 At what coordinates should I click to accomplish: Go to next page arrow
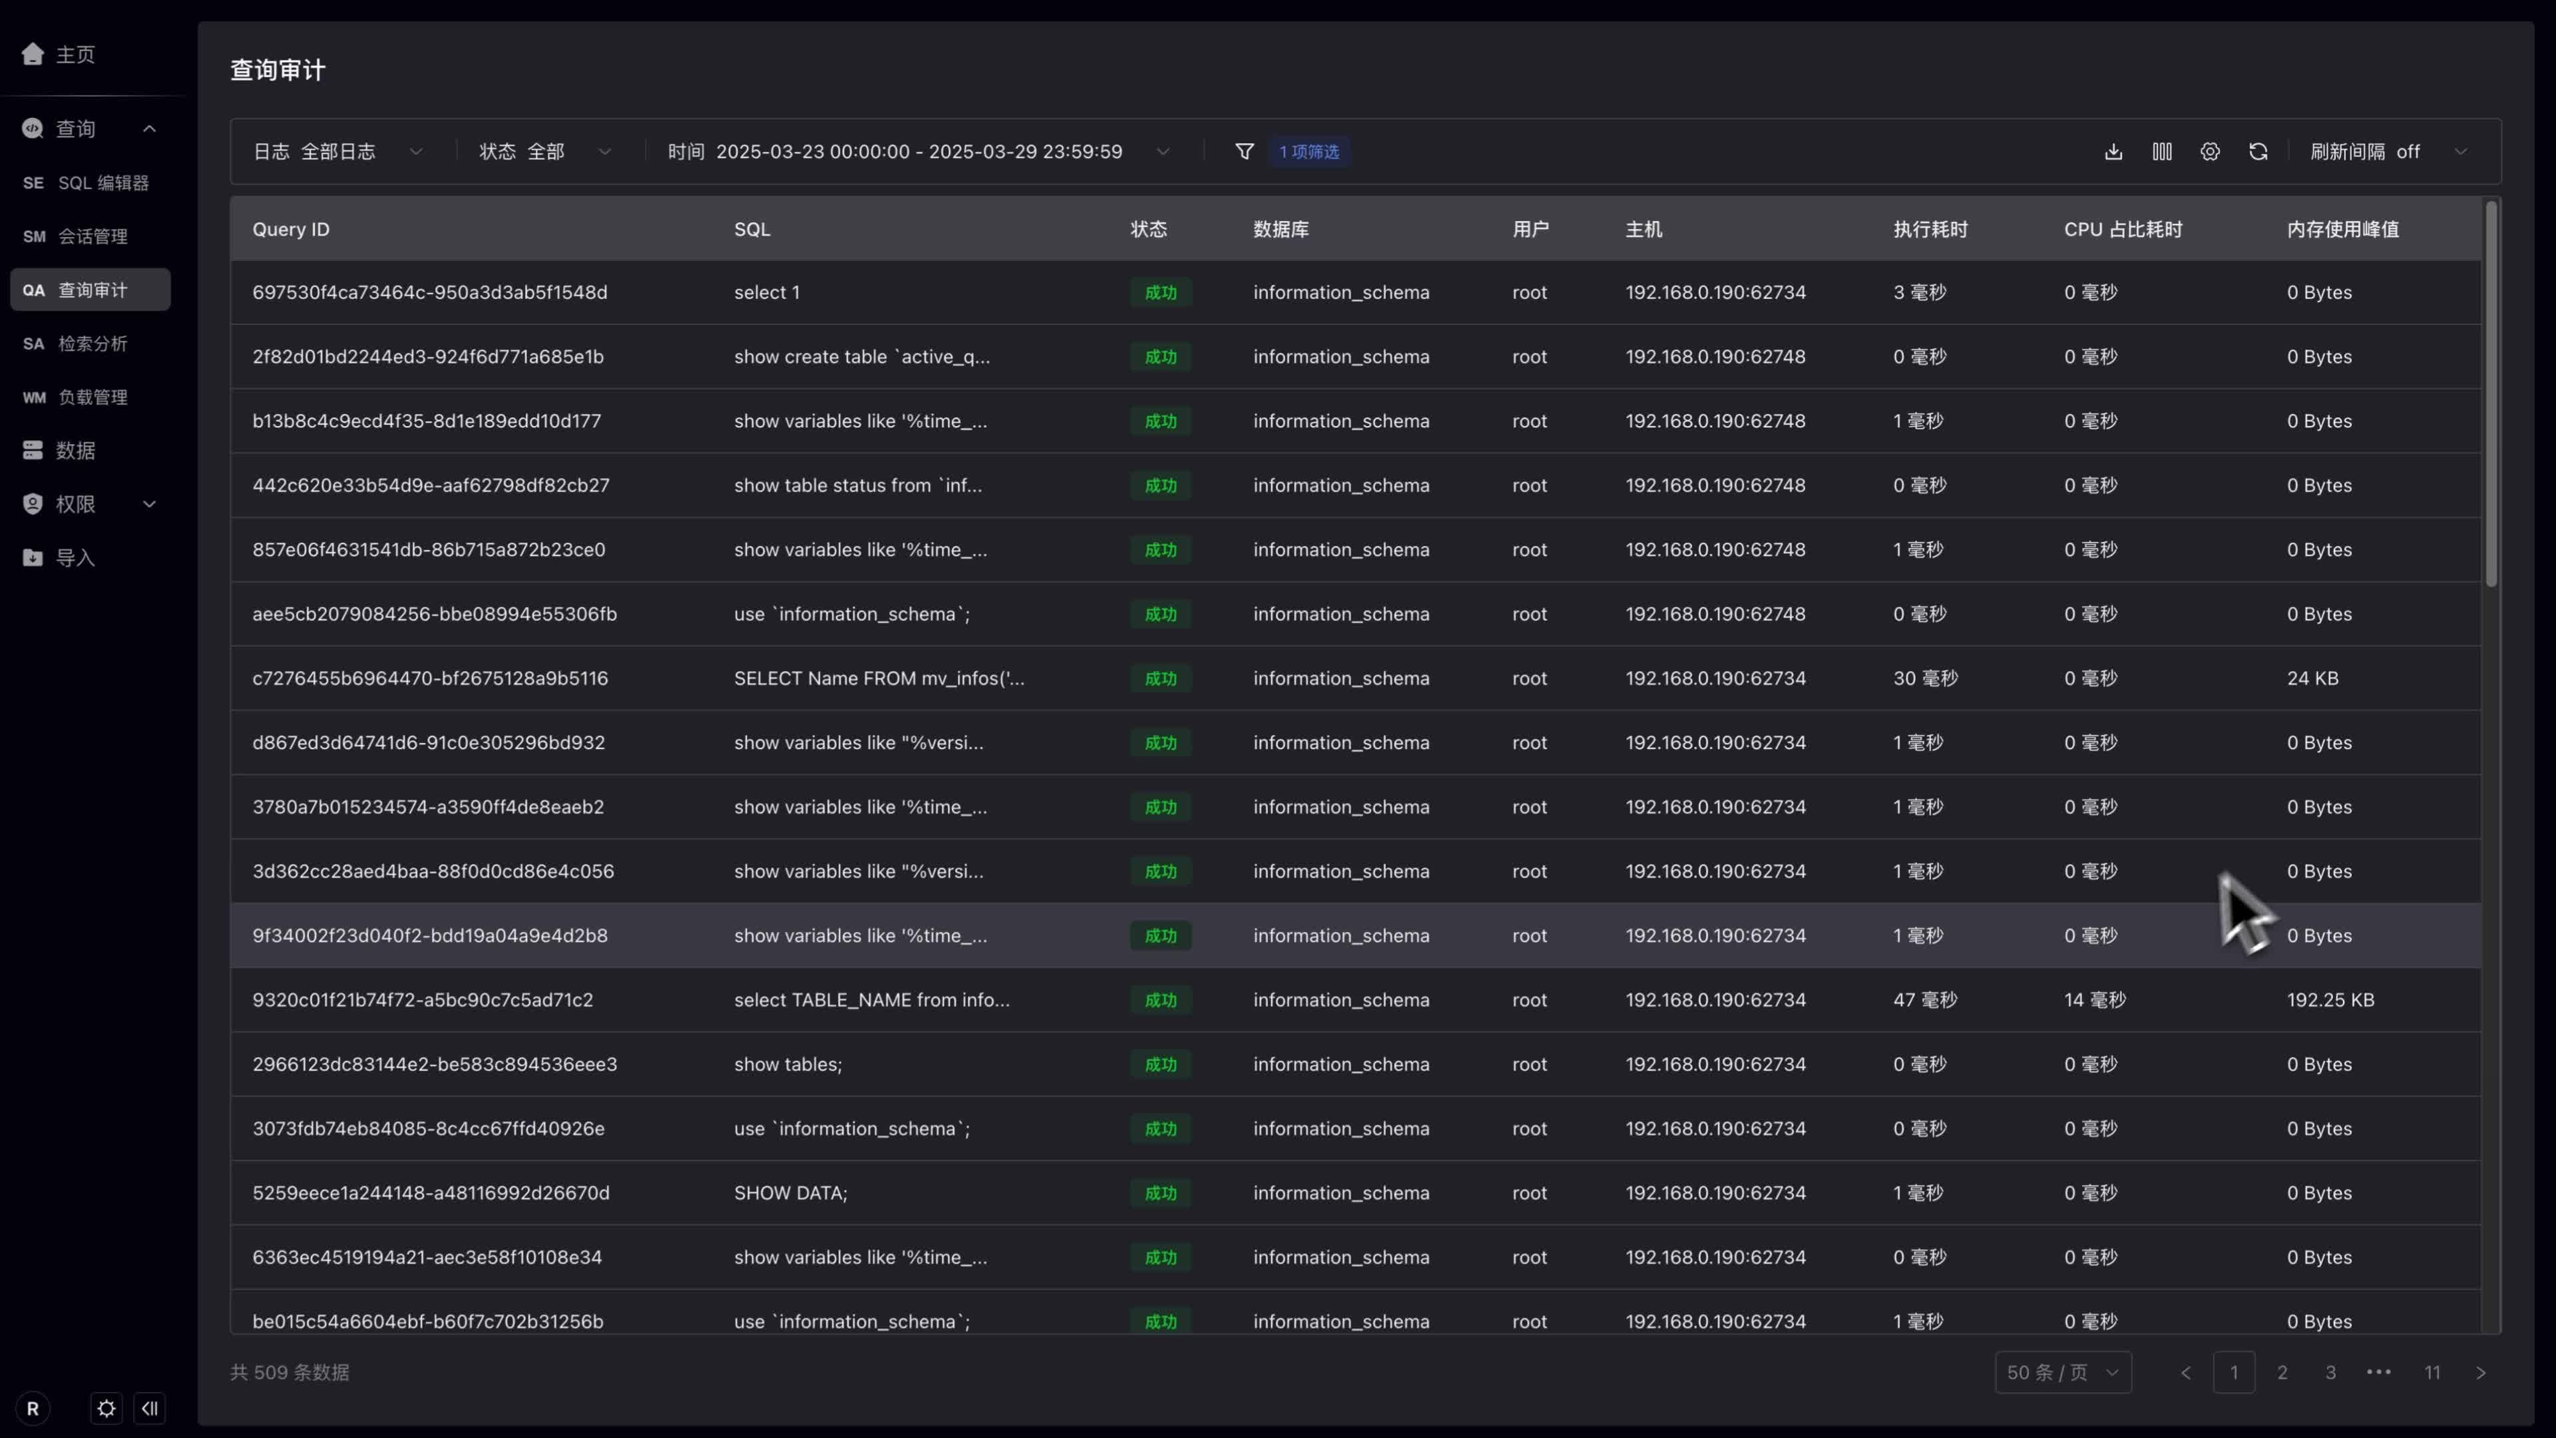click(x=2481, y=1373)
